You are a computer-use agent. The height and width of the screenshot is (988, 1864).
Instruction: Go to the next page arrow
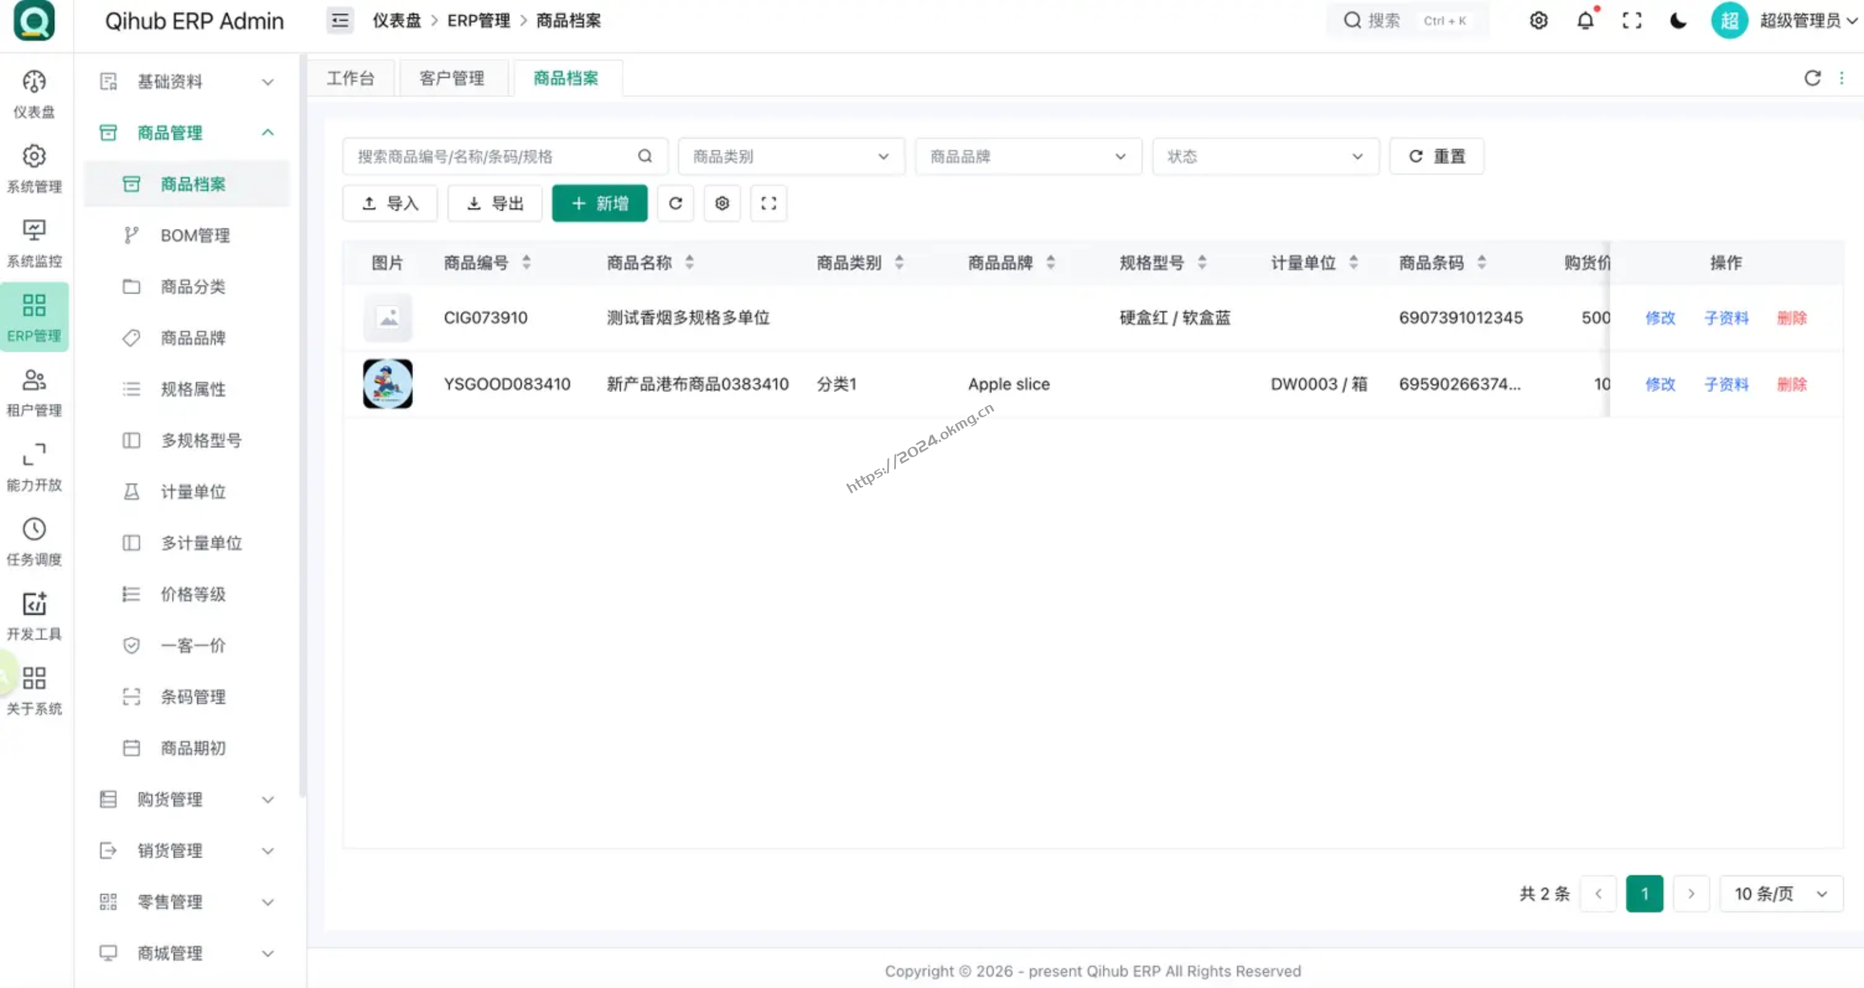[1691, 894]
